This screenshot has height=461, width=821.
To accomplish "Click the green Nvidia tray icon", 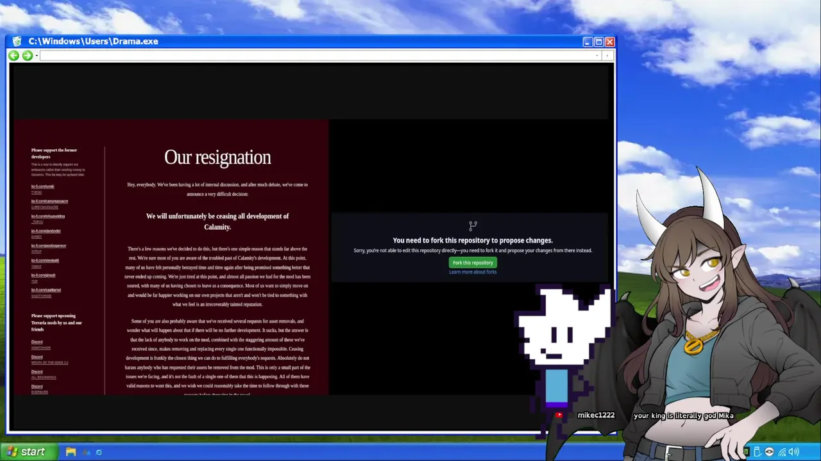I will tap(746, 452).
